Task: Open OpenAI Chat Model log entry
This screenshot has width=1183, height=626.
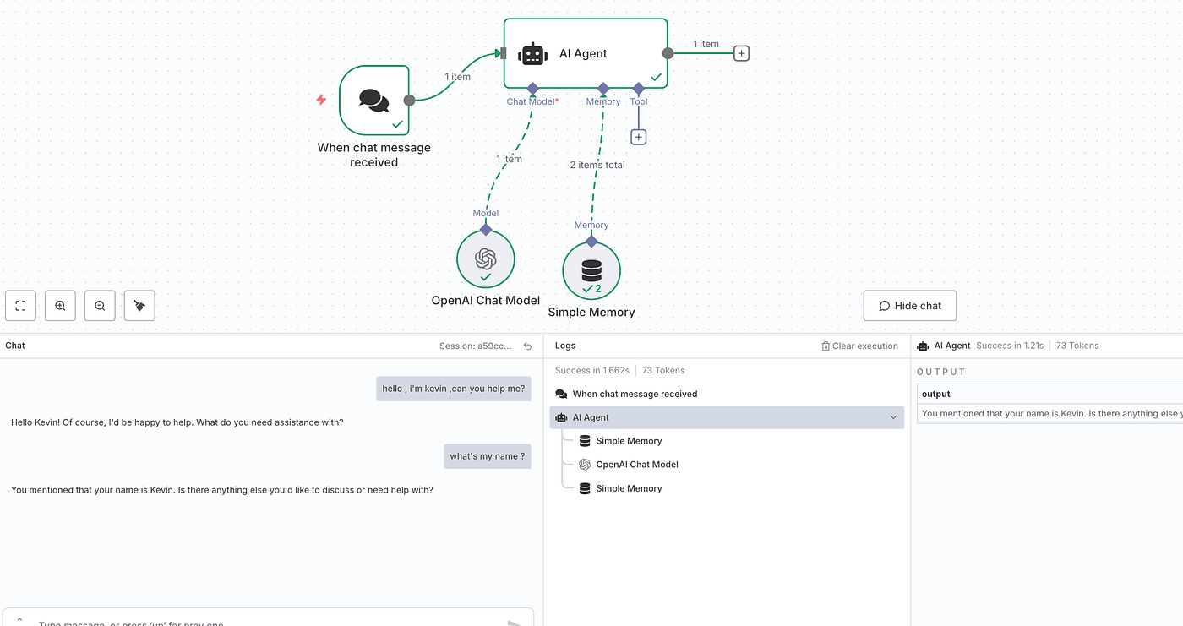Action: click(x=636, y=465)
